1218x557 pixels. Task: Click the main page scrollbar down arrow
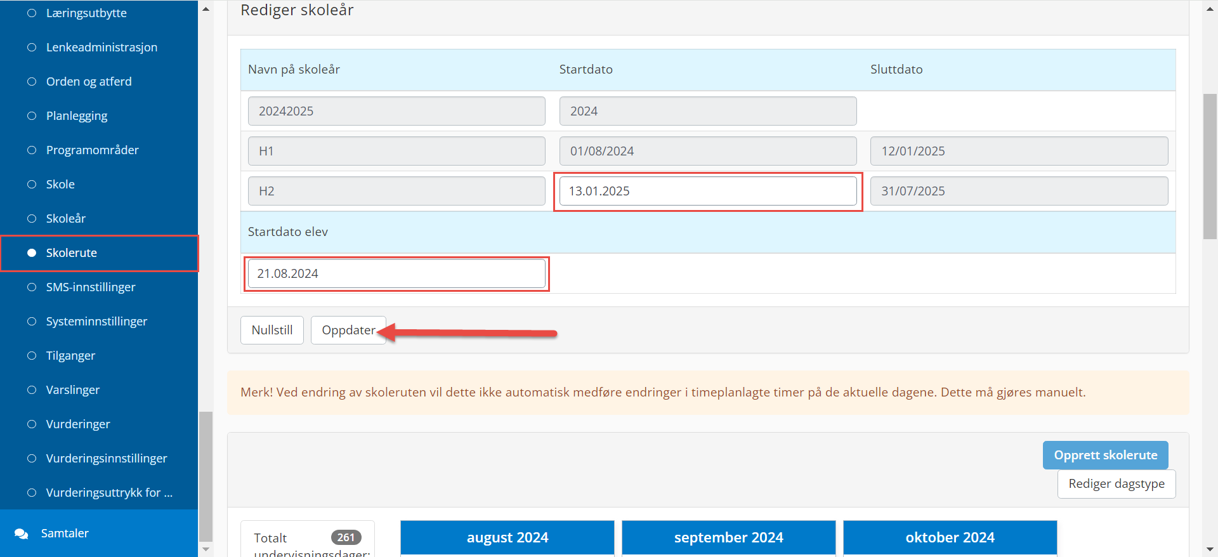(1210, 549)
